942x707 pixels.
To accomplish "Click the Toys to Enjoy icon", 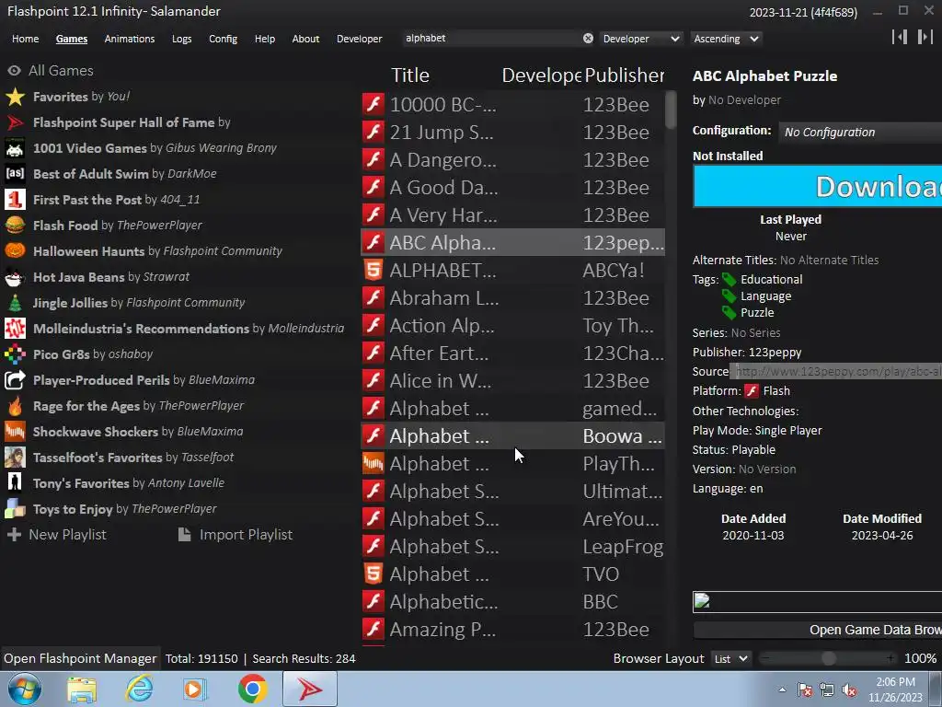I will tap(15, 509).
